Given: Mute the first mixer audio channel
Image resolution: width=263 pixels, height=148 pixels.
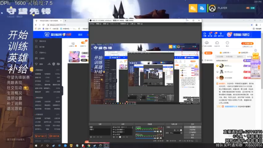Looking at the screenshot, I should point(158,131).
